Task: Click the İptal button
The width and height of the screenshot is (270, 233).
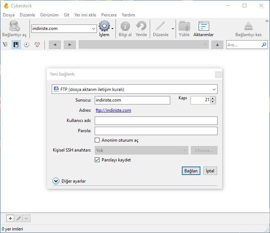Action: 210,171
